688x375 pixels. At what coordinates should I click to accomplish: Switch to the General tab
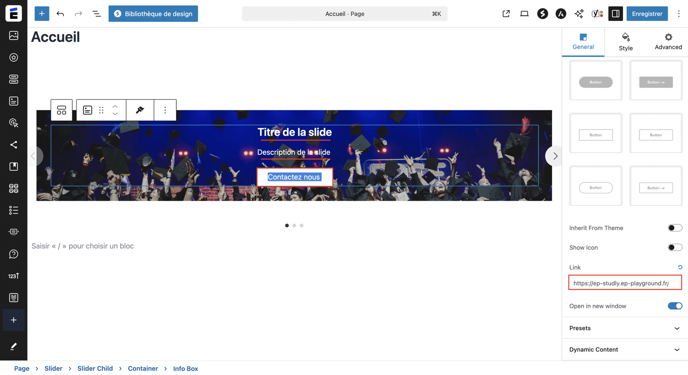pyautogui.click(x=583, y=42)
